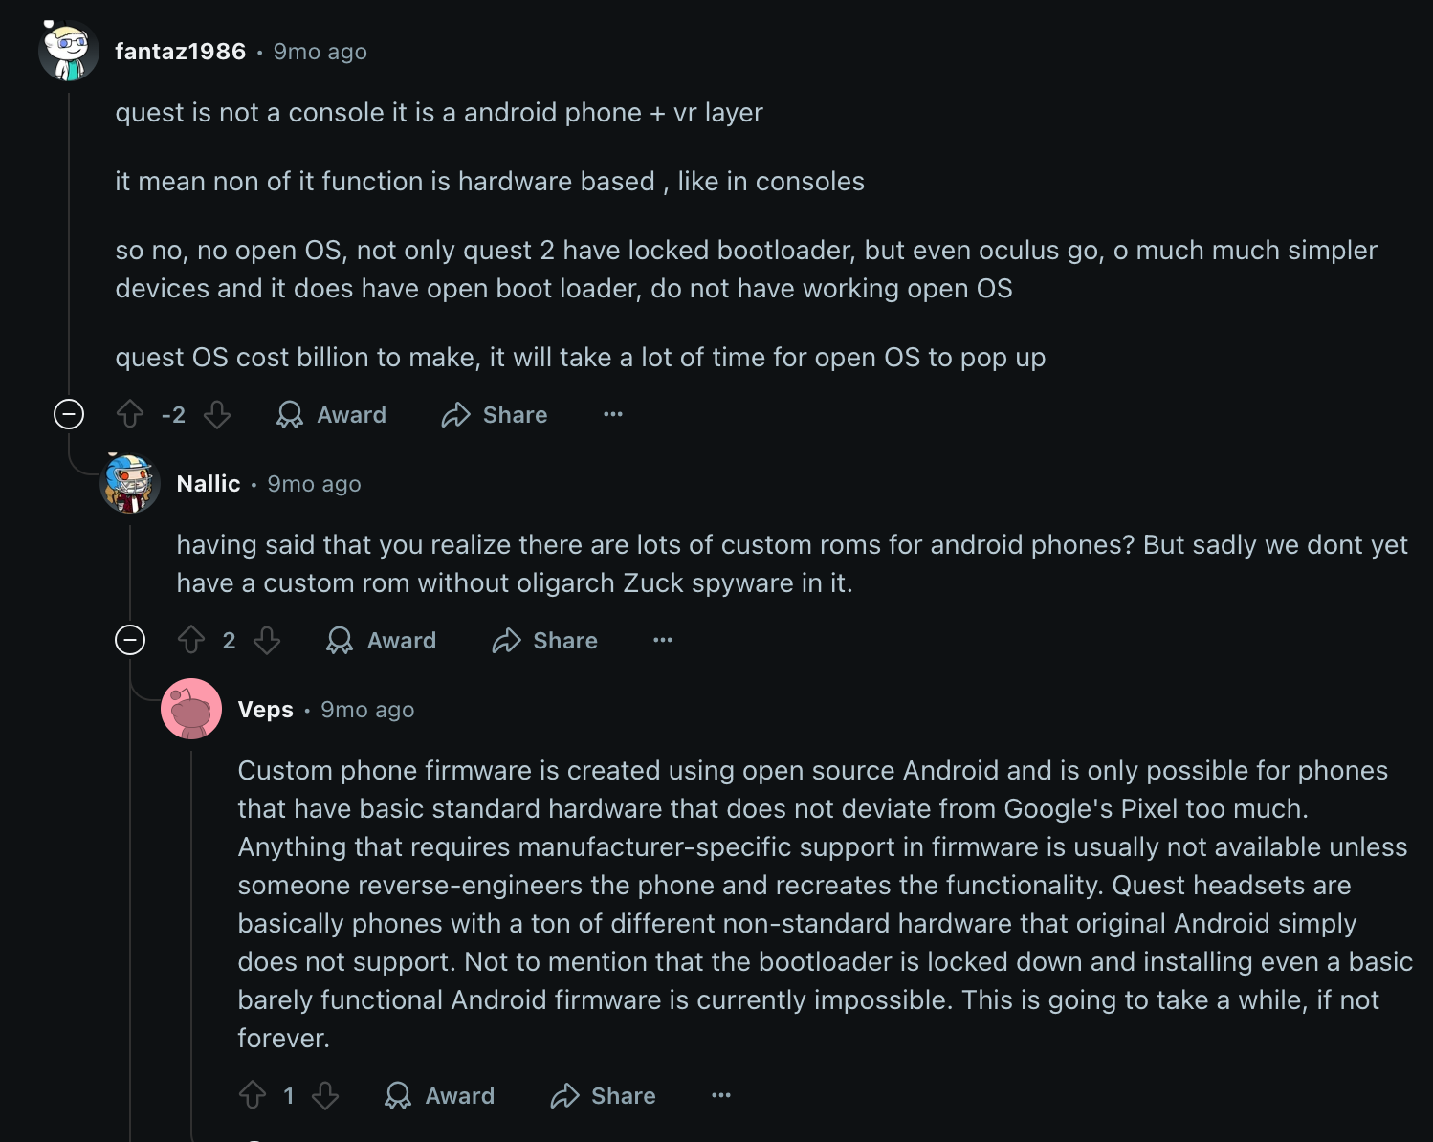Image resolution: width=1433 pixels, height=1142 pixels.
Task: Open fantaz1986's user profile link
Action: [x=180, y=52]
